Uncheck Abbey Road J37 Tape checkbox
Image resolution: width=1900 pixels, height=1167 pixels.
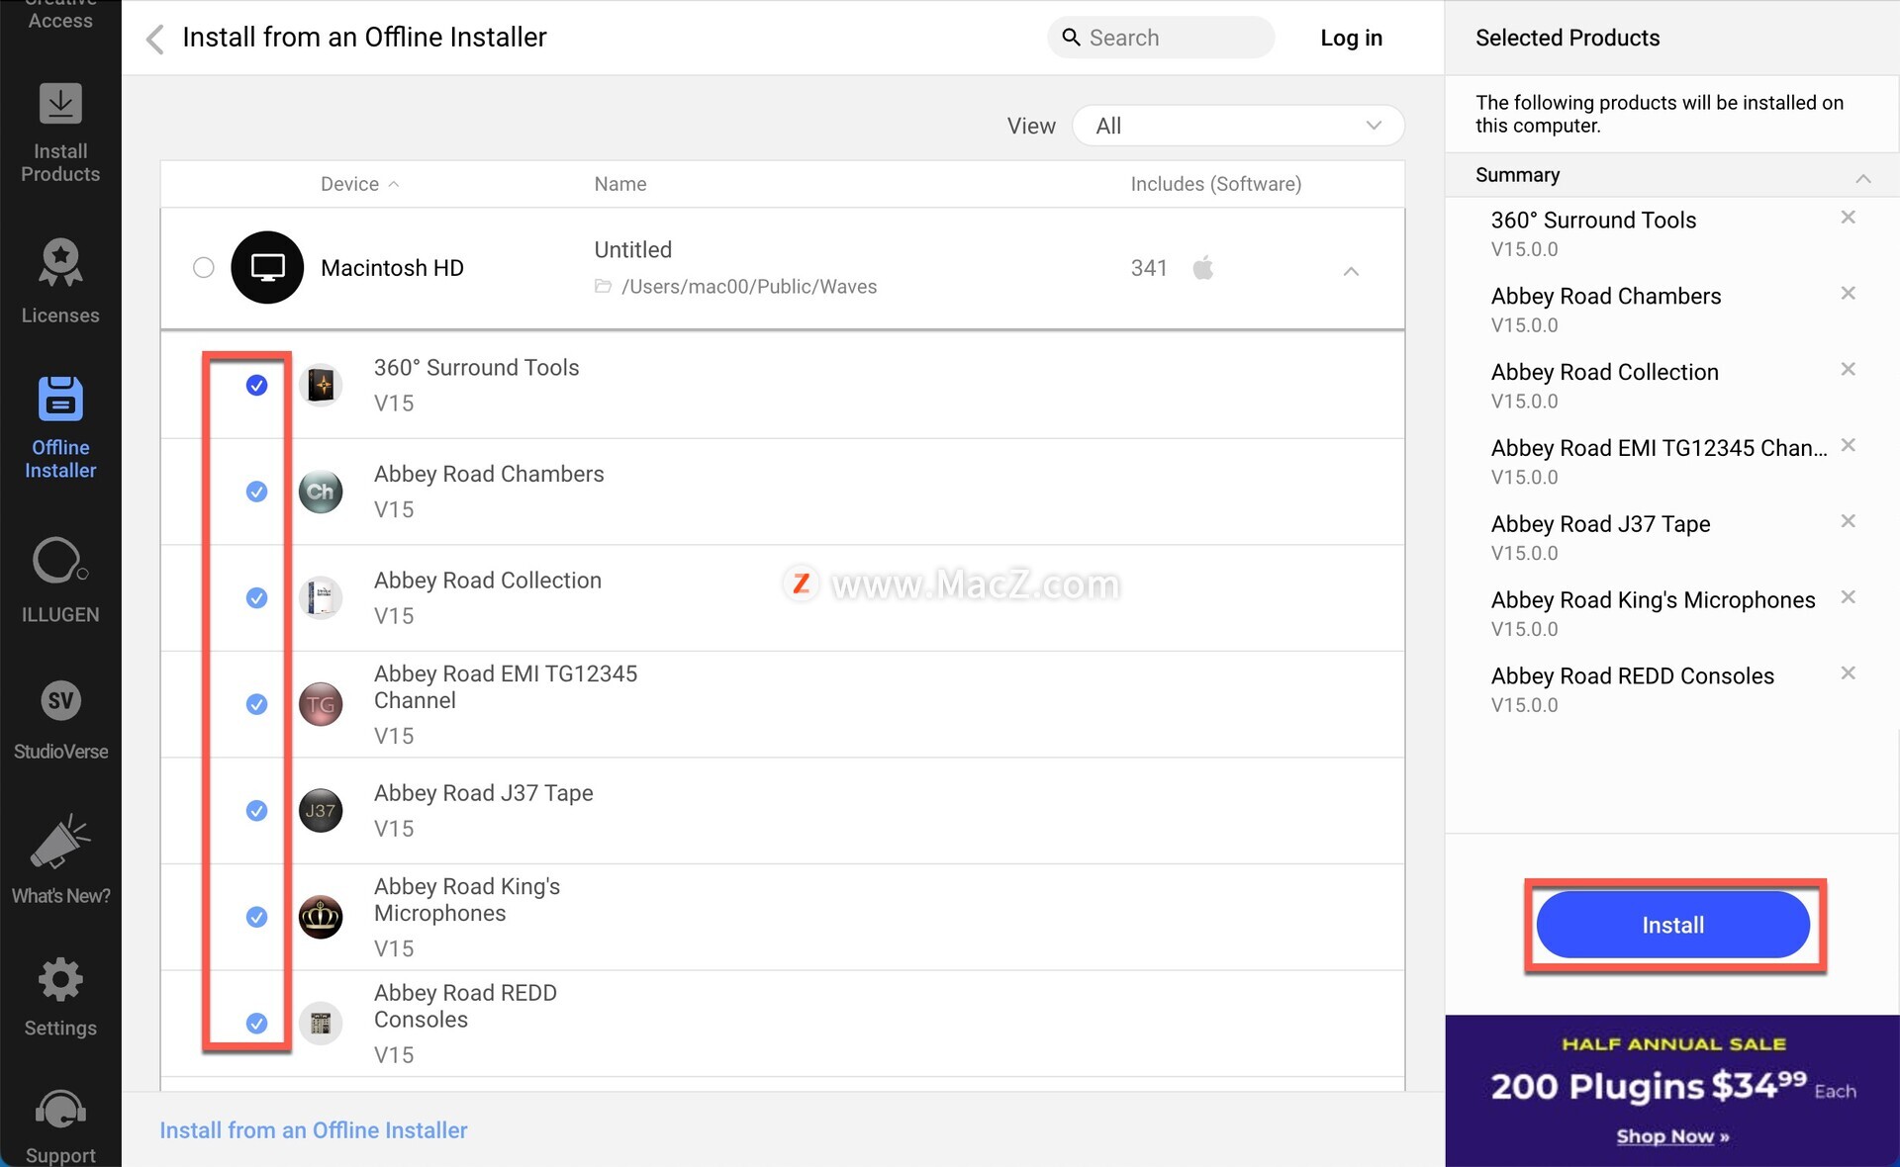click(x=256, y=811)
